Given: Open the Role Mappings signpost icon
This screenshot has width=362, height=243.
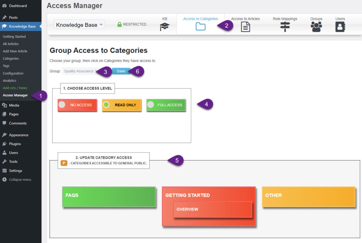Looking at the screenshot, I should click(285, 27).
